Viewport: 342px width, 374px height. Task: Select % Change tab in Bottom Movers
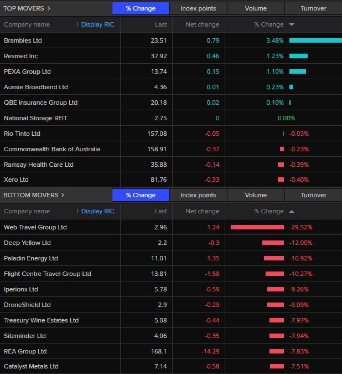point(141,195)
